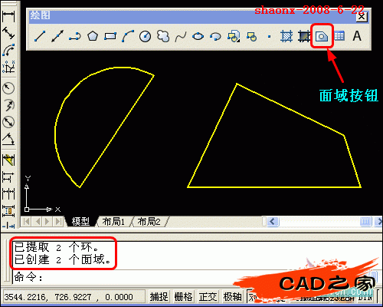This screenshot has height=307, width=383.
Task: Select the Spline tool
Action: click(x=181, y=37)
